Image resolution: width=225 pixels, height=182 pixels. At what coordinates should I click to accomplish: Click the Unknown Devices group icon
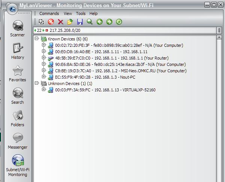pos(44,84)
